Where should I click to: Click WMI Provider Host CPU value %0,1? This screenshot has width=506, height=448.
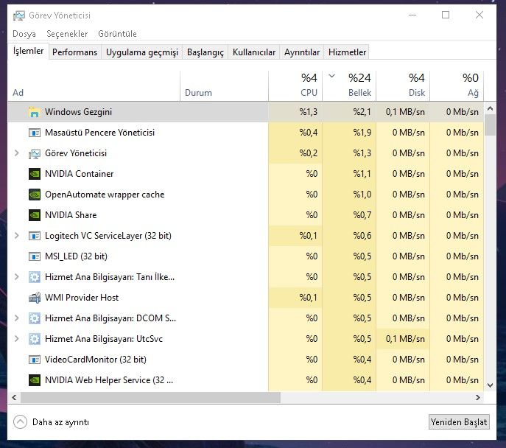point(308,298)
